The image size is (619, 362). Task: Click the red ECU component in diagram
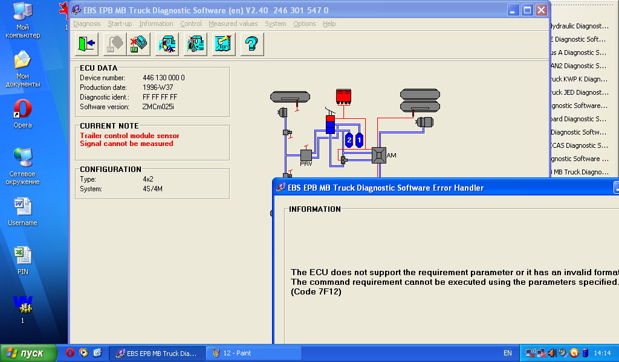(343, 97)
